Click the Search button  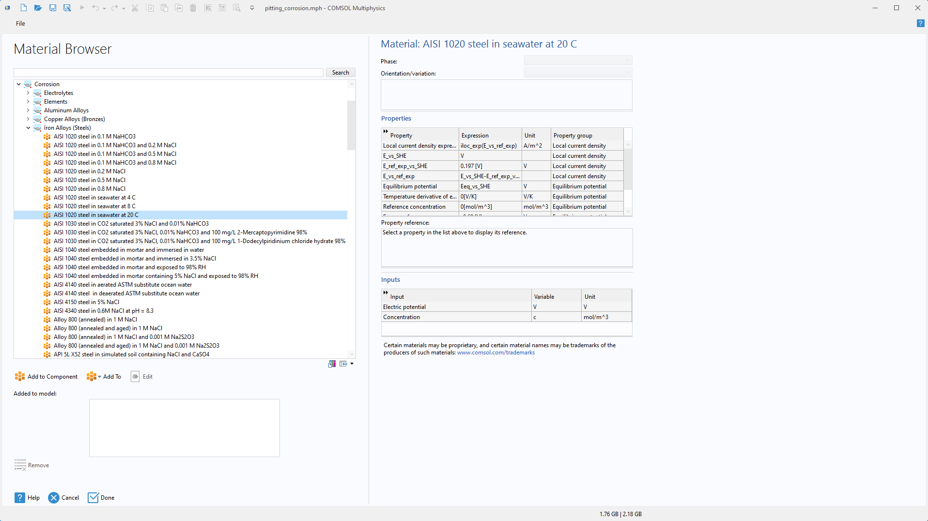pyautogui.click(x=340, y=73)
